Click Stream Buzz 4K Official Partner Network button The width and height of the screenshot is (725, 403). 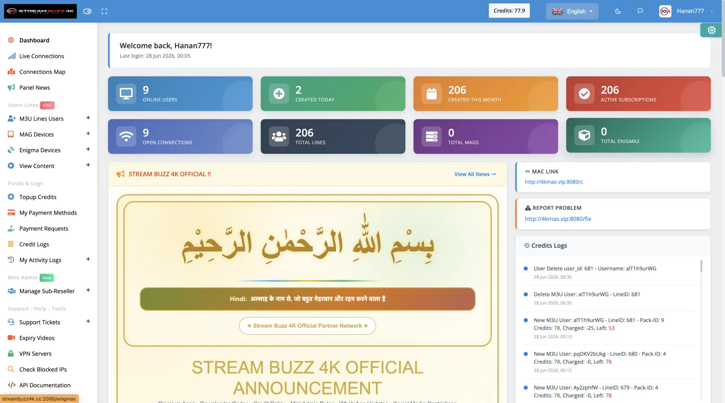click(x=307, y=326)
